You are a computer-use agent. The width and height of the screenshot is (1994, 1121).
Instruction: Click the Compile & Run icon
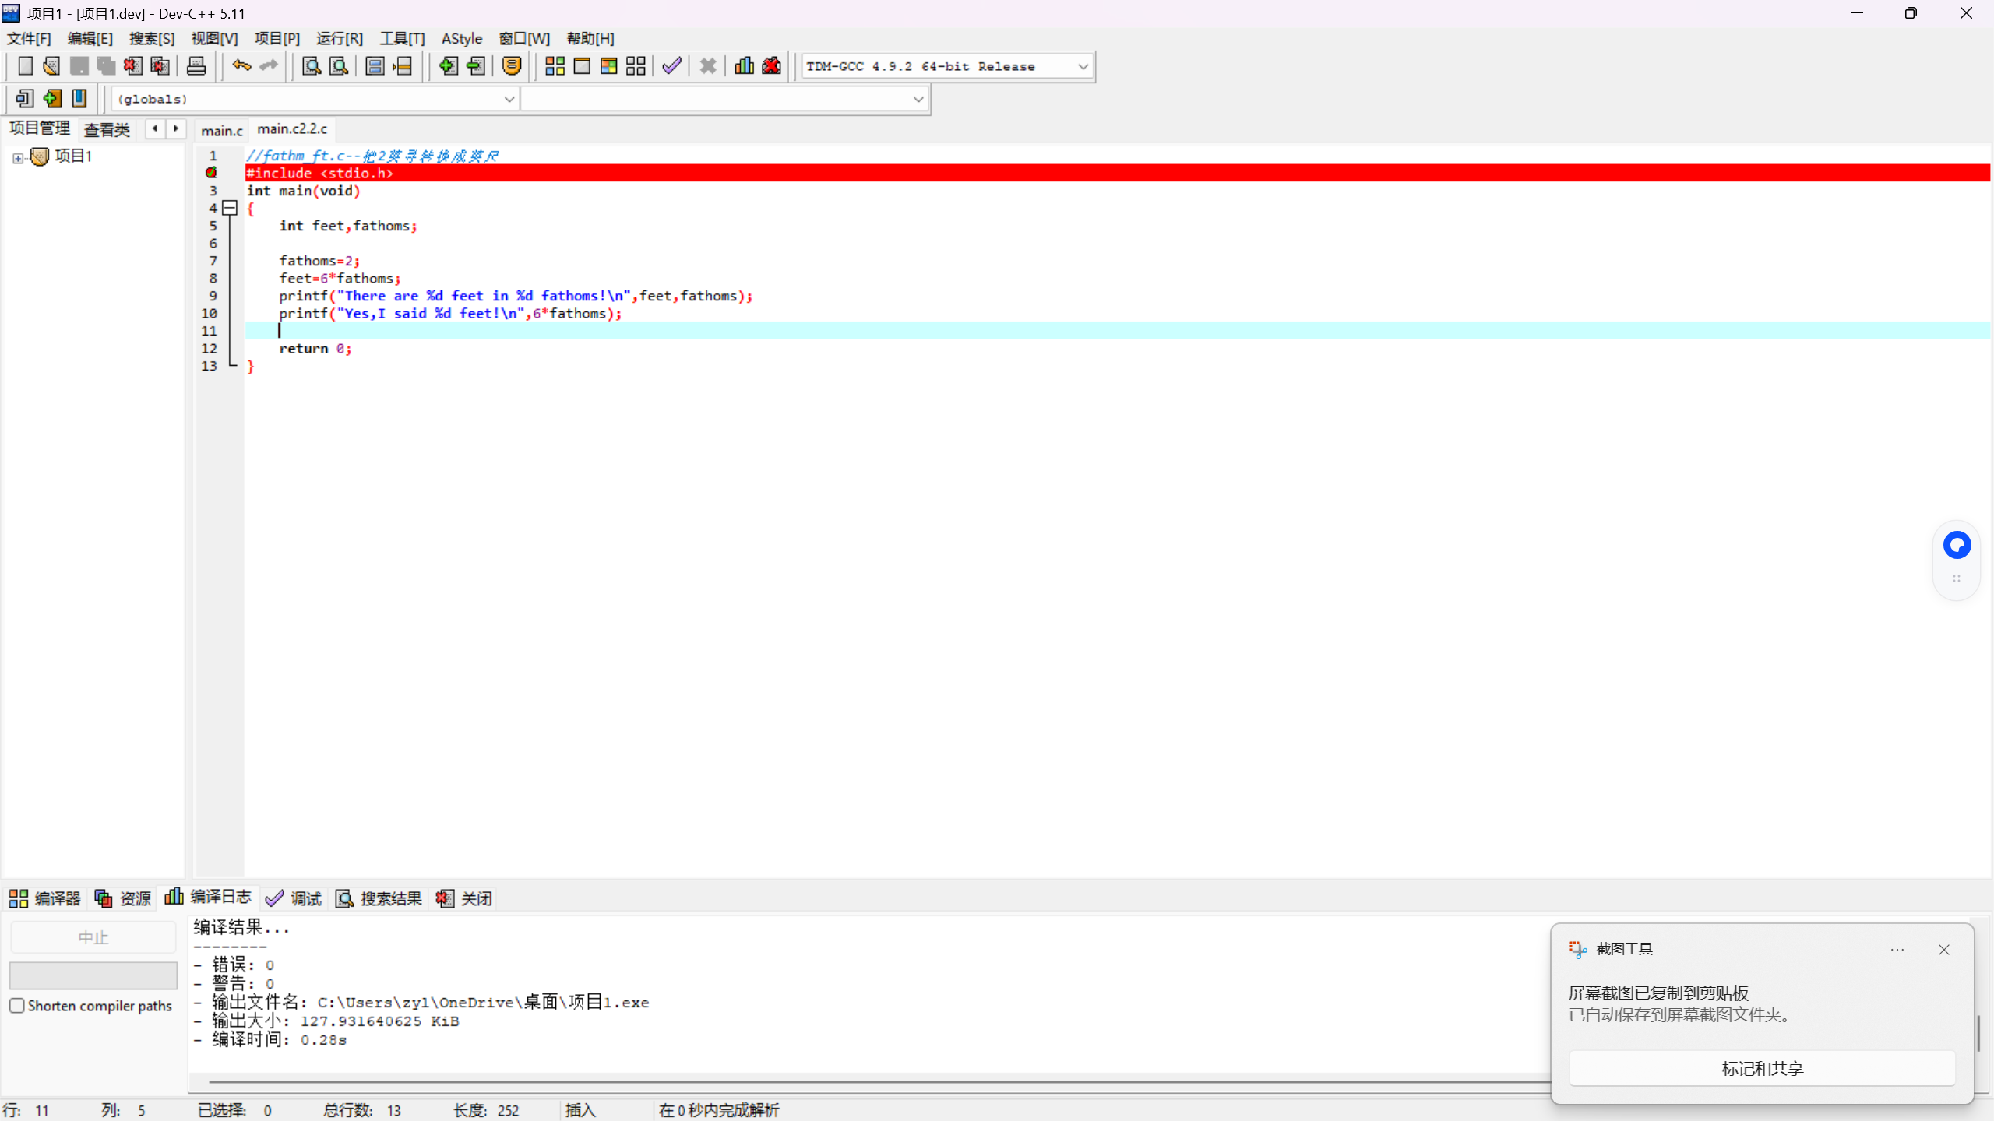tap(608, 66)
